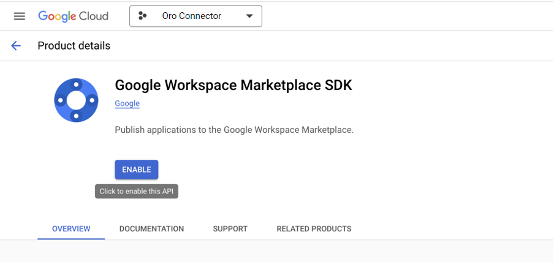Viewport: 554px width, 262px height.
Task: Click the Publish applications description text
Action: coord(234,130)
